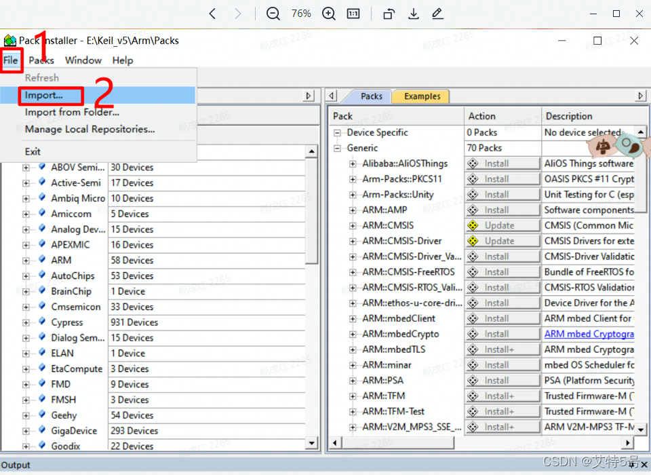Download the image from viewer toolbar
Image resolution: width=651 pixels, height=475 pixels.
pyautogui.click(x=413, y=14)
